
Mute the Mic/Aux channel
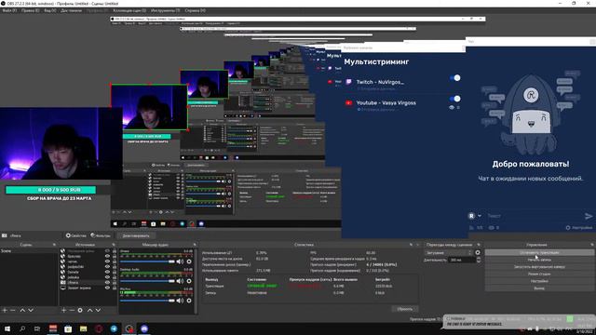pos(180,301)
